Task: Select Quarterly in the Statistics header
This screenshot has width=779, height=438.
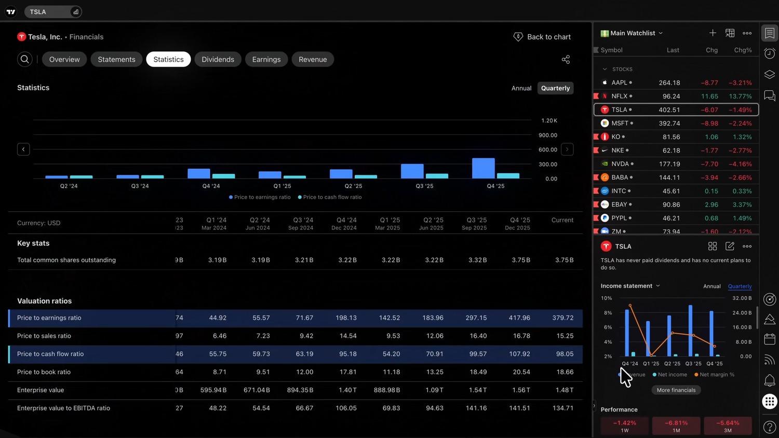Action: [x=555, y=88]
